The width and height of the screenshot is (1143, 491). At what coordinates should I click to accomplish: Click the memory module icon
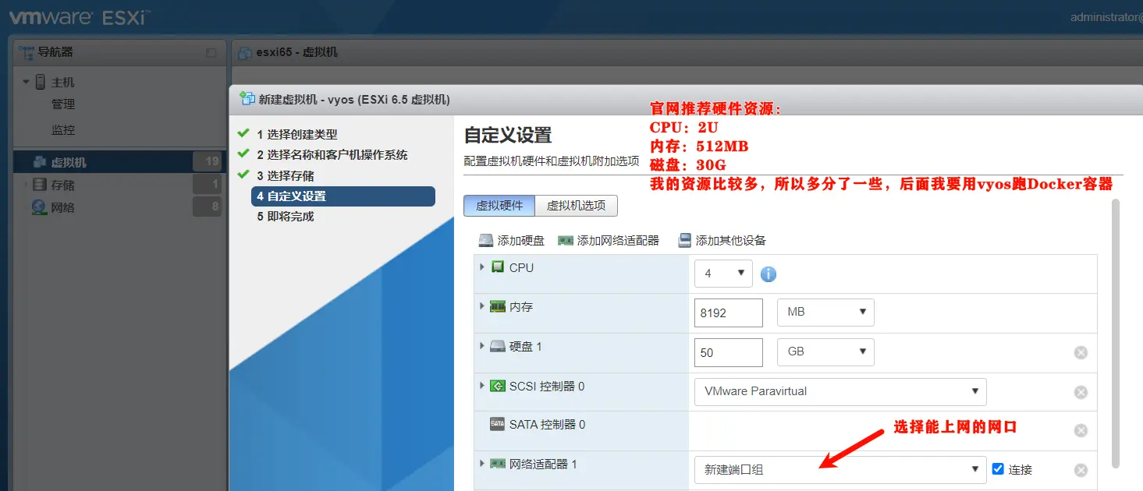(x=498, y=306)
